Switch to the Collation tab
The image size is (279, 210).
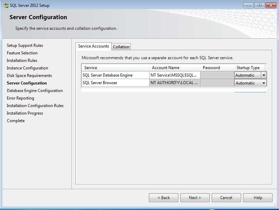click(x=121, y=47)
